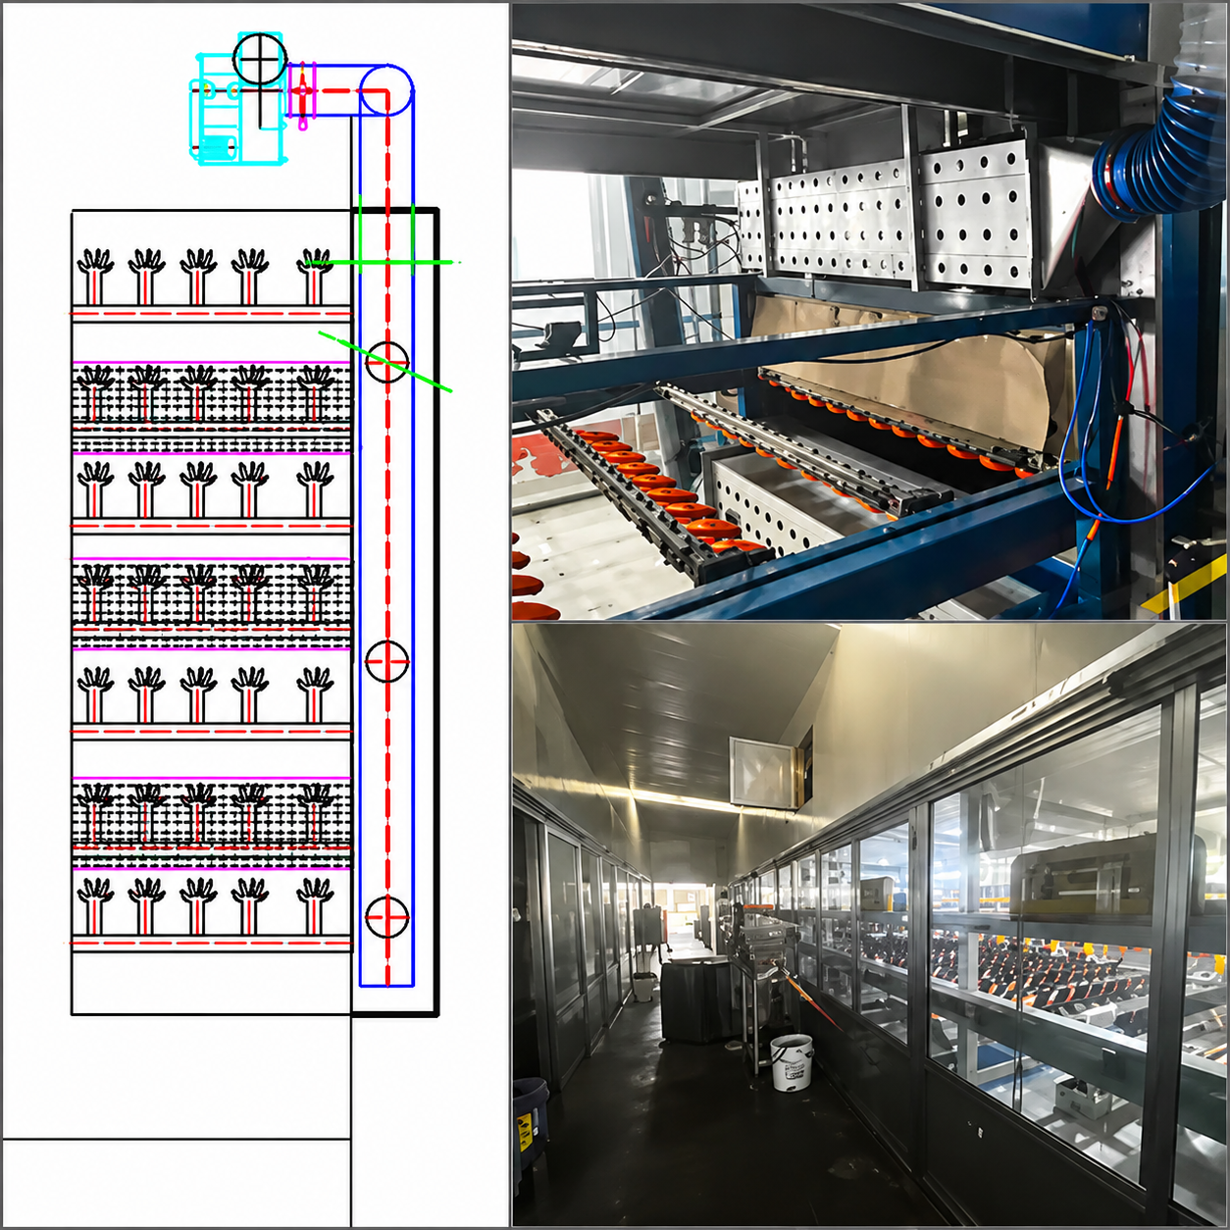Open the upper photo of the perforated metal panels
Screen dimensions: 1230x1230
[868, 311]
